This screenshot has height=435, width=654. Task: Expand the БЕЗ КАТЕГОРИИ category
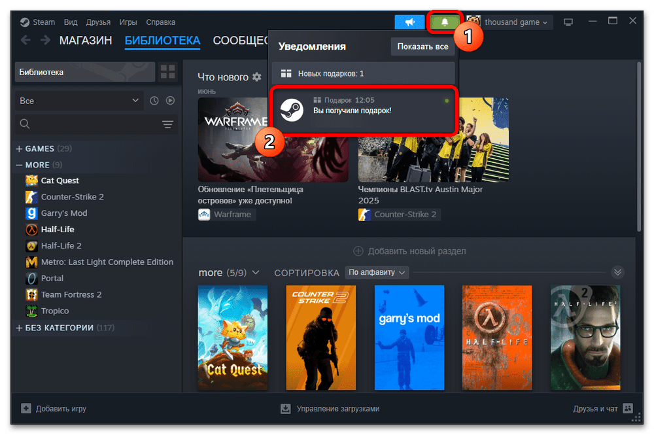pyautogui.click(x=19, y=328)
